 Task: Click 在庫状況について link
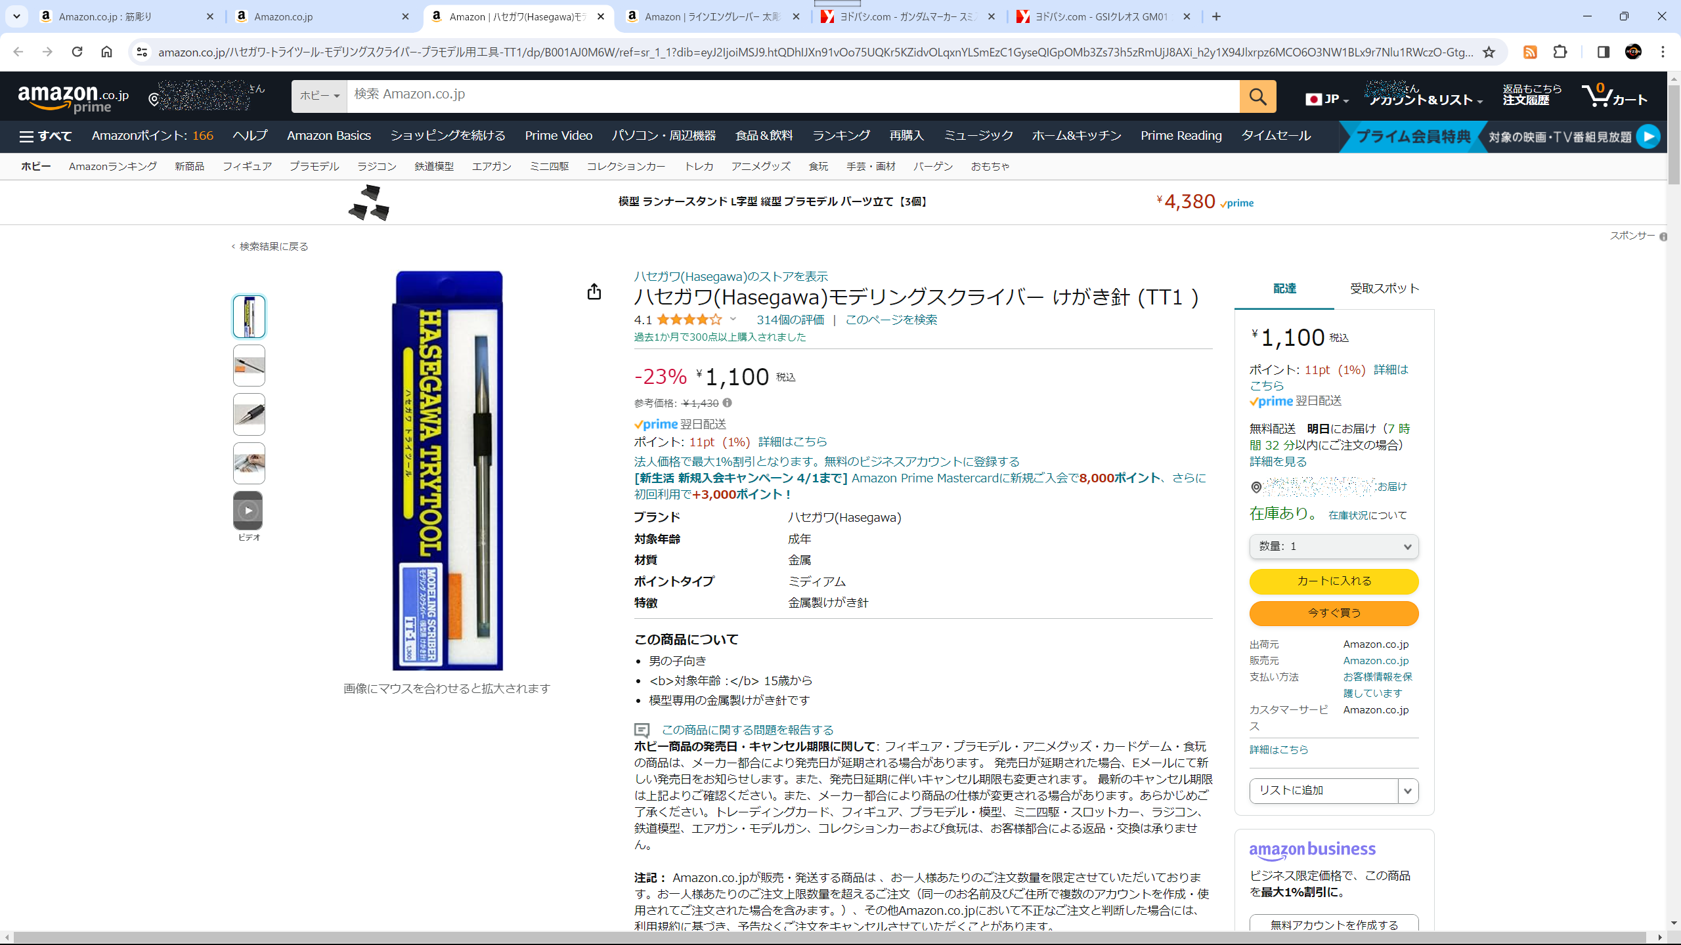tap(1367, 516)
